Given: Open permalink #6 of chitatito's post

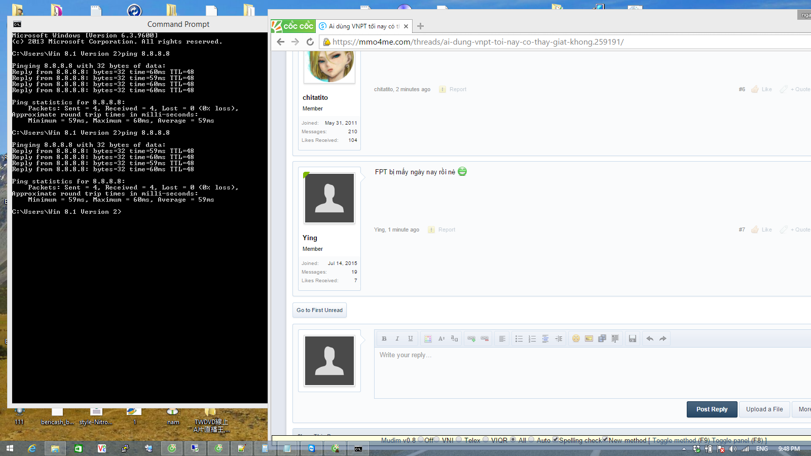Looking at the screenshot, I should pyautogui.click(x=742, y=89).
